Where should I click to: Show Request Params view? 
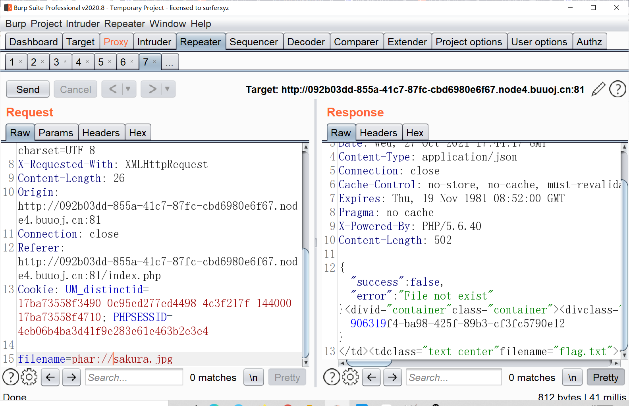(x=56, y=133)
